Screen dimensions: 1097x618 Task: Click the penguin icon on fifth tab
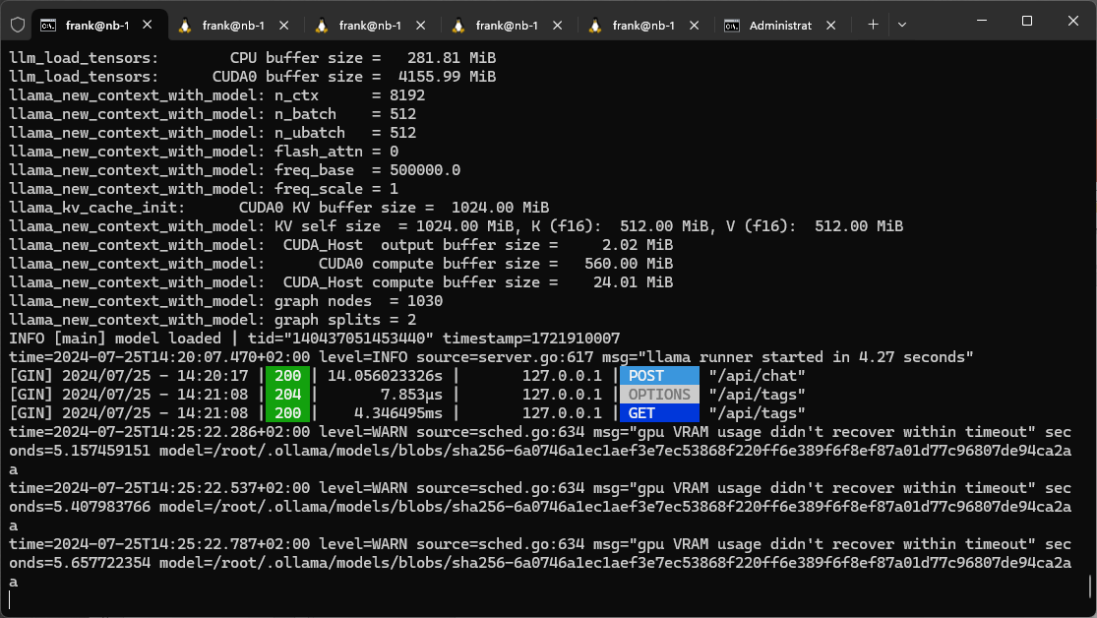(595, 26)
